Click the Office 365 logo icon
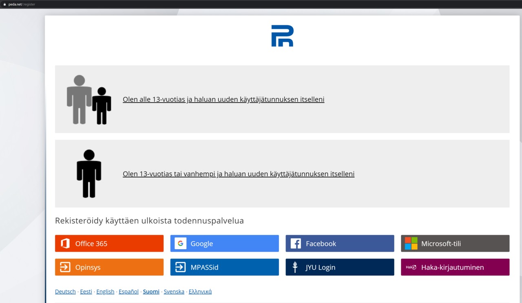 (65, 244)
